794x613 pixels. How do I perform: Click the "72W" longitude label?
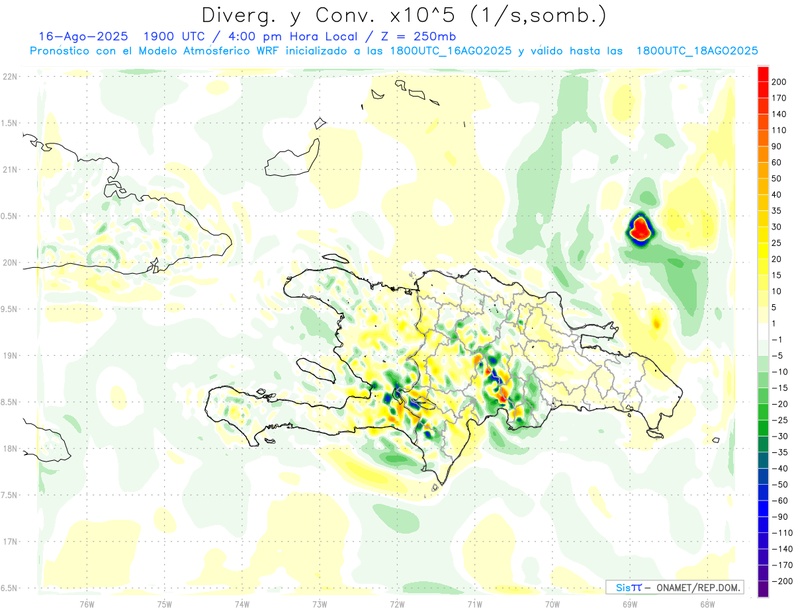click(x=397, y=604)
